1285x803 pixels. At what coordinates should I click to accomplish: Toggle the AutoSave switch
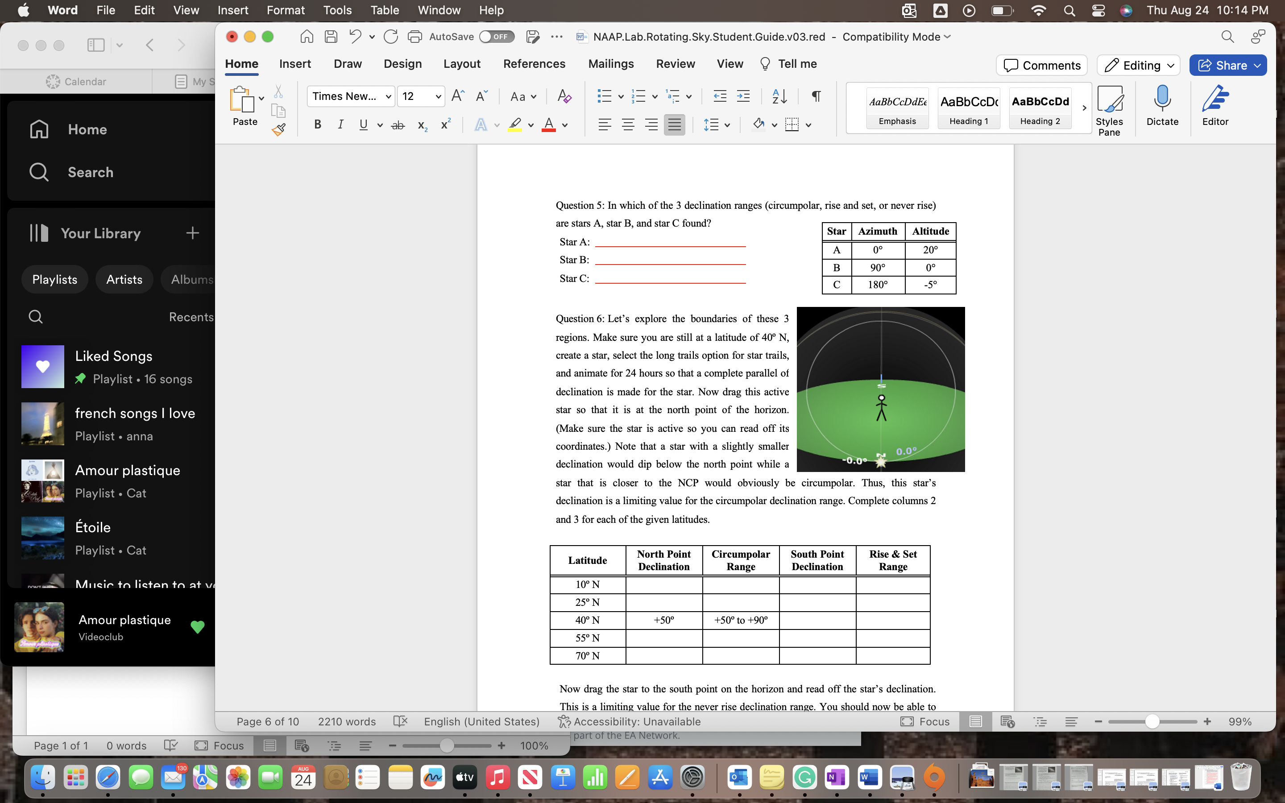[496, 37]
